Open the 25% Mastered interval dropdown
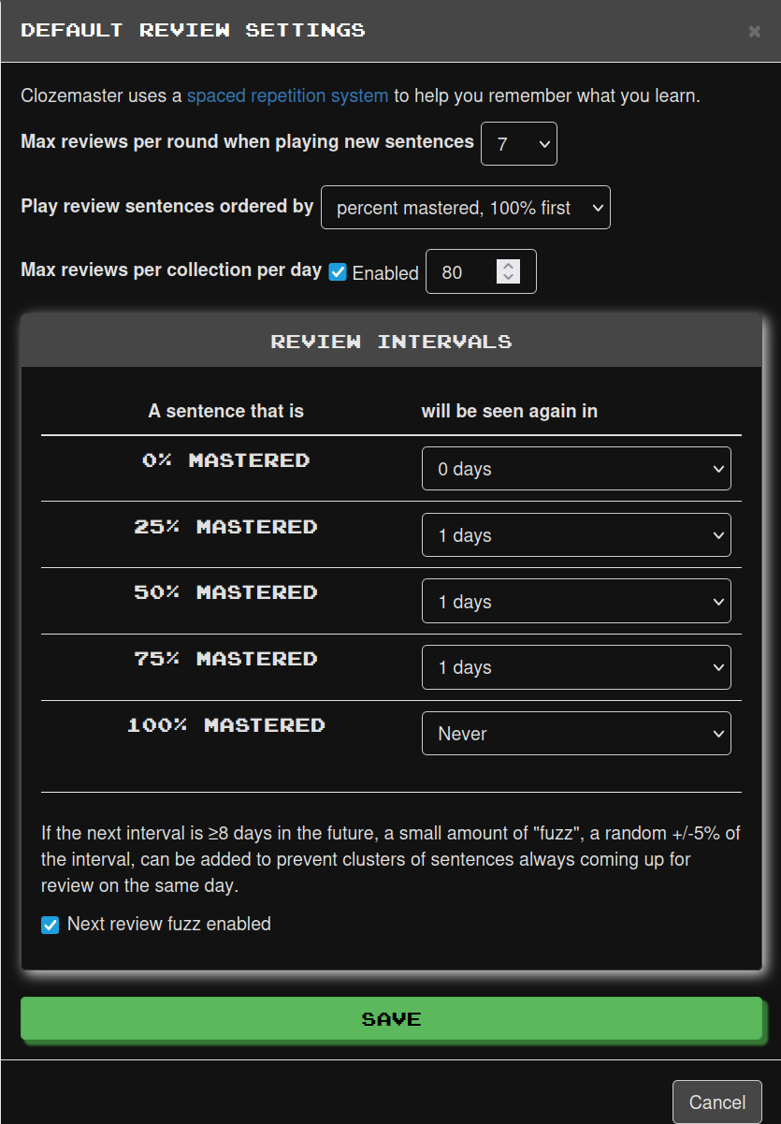 point(575,535)
